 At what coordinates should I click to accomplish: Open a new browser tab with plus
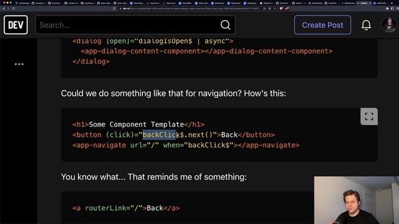392,3
